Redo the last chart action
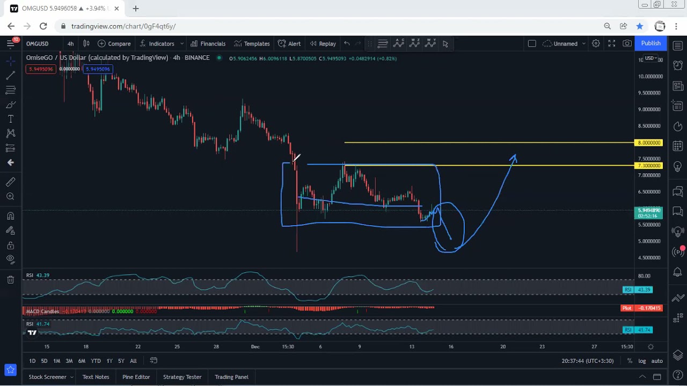Image resolution: width=687 pixels, height=386 pixels. (x=358, y=43)
